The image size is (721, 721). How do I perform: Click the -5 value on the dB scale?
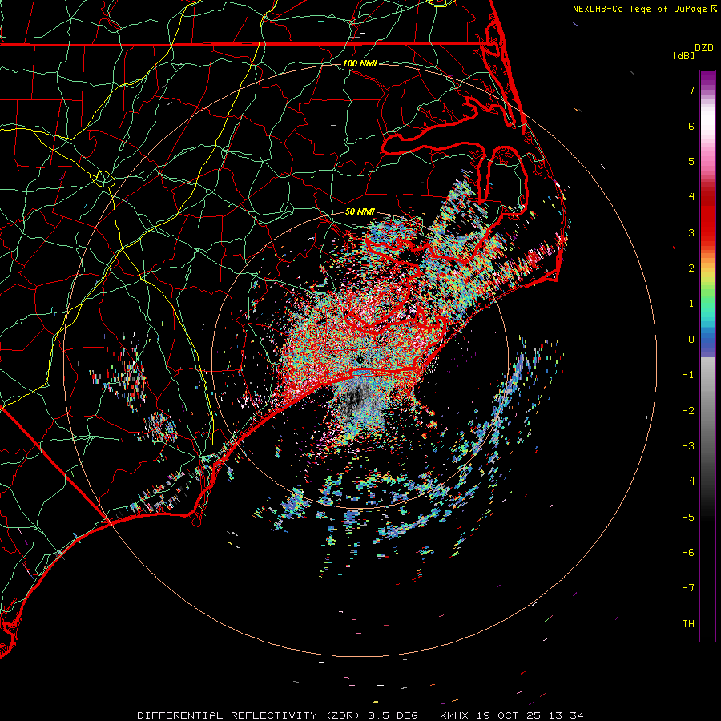[x=688, y=518]
